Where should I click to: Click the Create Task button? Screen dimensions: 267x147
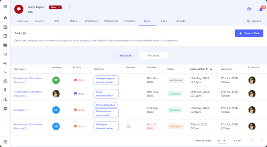[x=249, y=33]
